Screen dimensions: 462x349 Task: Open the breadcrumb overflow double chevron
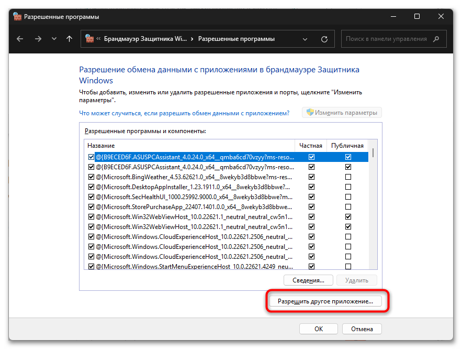point(98,39)
